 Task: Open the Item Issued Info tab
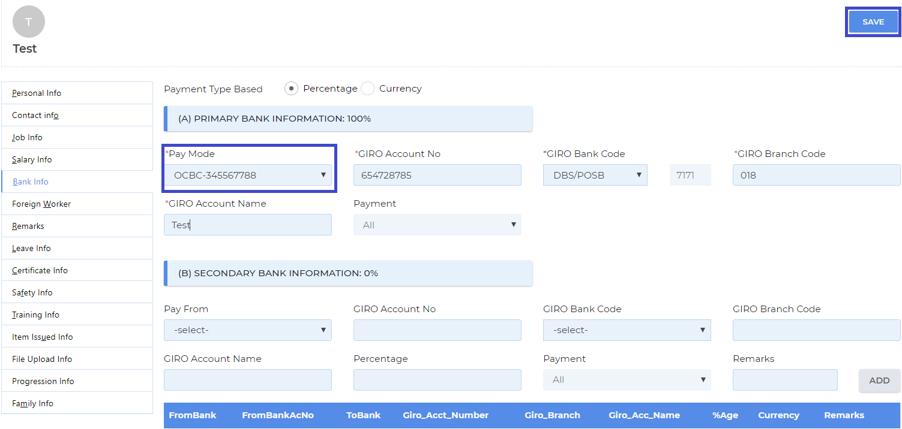[77, 337]
